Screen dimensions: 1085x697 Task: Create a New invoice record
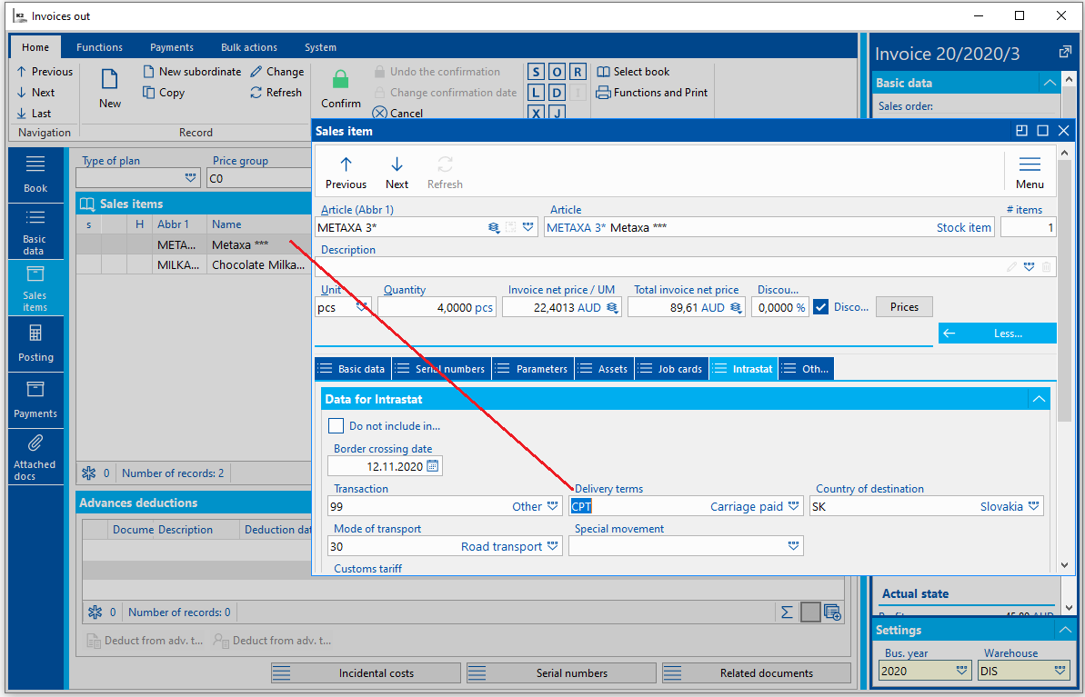tap(109, 88)
